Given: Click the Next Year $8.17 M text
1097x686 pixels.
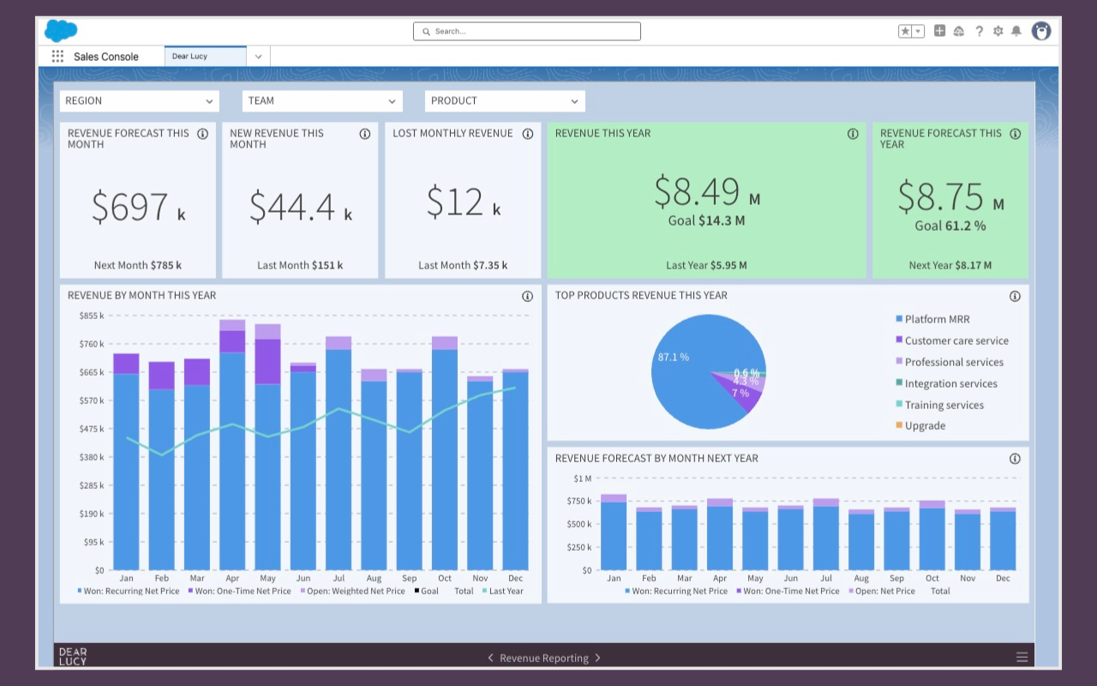Looking at the screenshot, I should pos(950,266).
